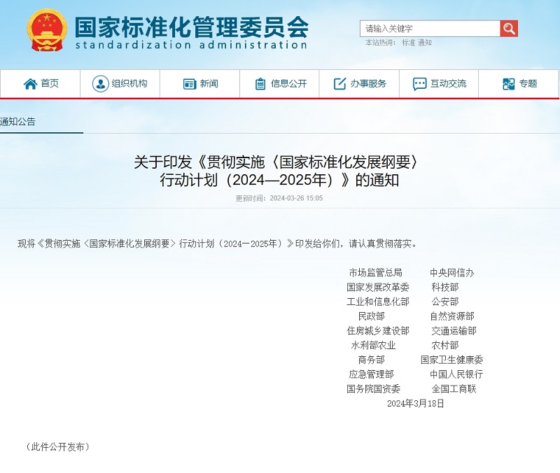Click the hot keyword link 通知
Screen dimensions: 560x473
click(425, 43)
